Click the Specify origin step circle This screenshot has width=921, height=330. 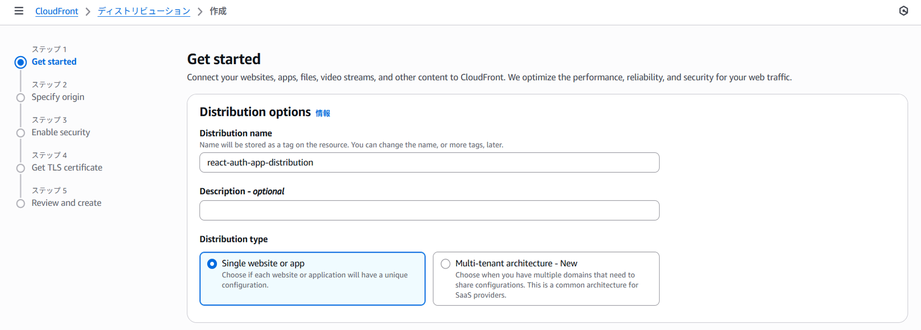pyautogui.click(x=21, y=98)
